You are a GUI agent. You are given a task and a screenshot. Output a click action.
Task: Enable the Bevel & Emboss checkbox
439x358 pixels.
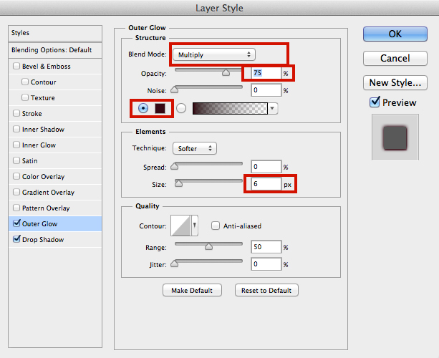point(16,67)
